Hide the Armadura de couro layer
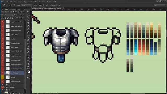The image size is (167, 94). (x=2, y=43)
